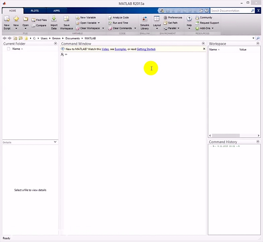
Task: Switch to the PLOTS tab
Action: 35,11
